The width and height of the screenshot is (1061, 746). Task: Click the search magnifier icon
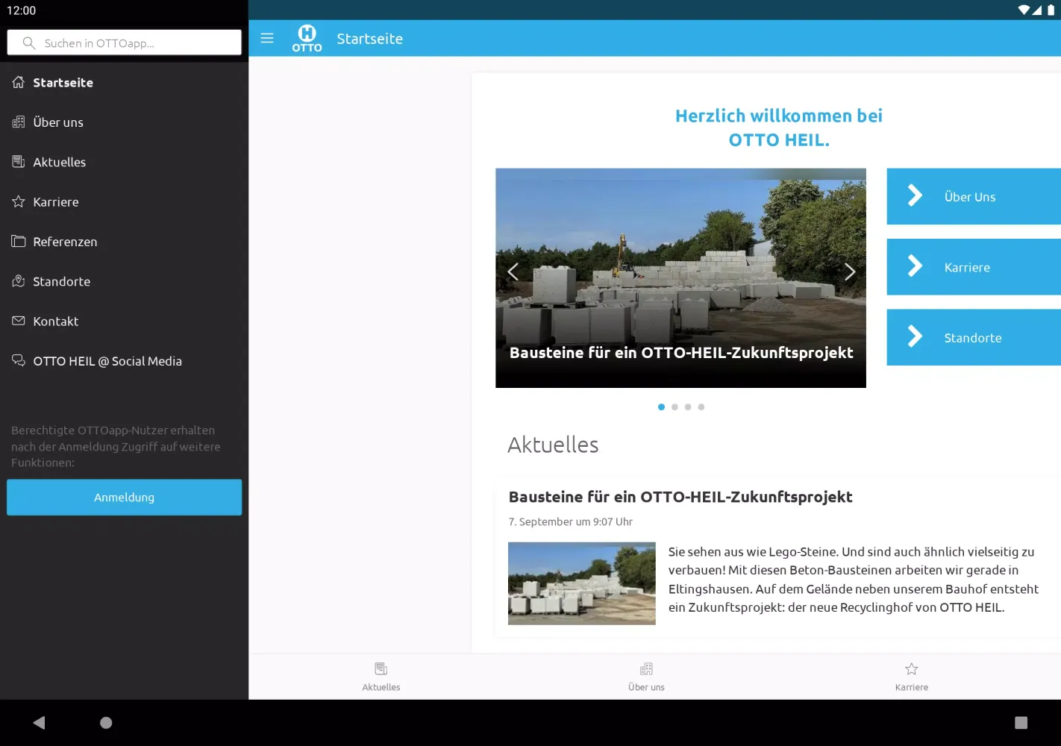click(x=29, y=43)
